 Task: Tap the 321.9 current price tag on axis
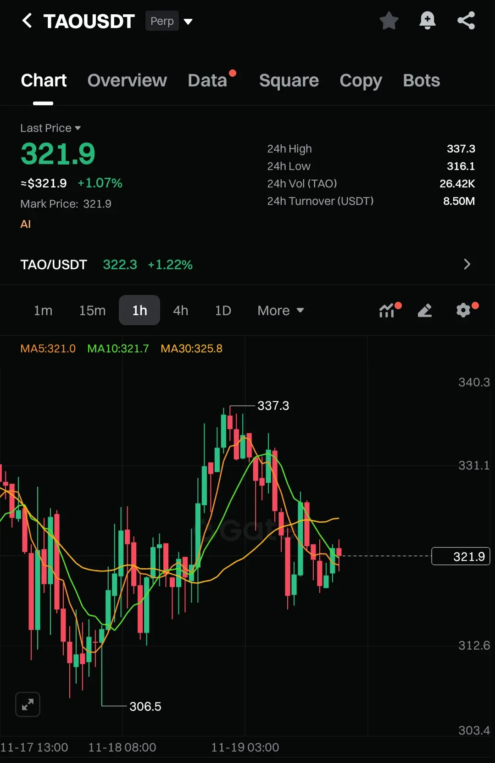point(461,556)
